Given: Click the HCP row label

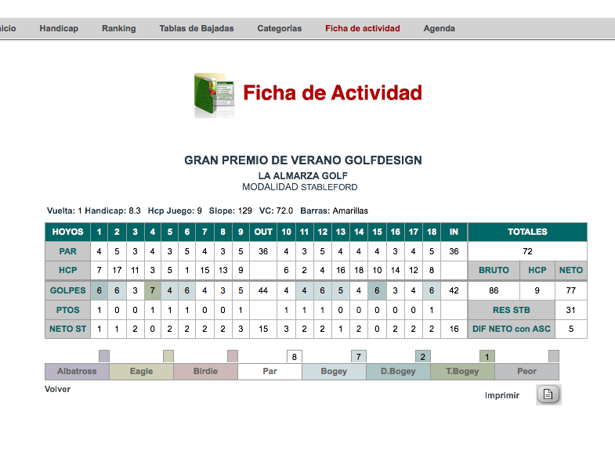Looking at the screenshot, I should (x=68, y=270).
